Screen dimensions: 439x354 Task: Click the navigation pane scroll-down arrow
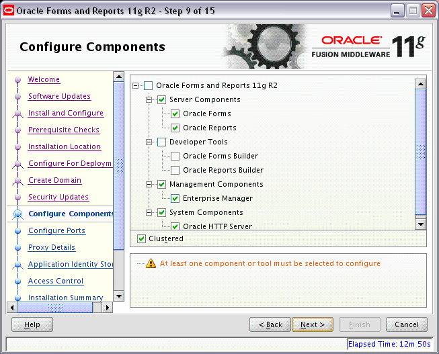[x=119, y=296]
